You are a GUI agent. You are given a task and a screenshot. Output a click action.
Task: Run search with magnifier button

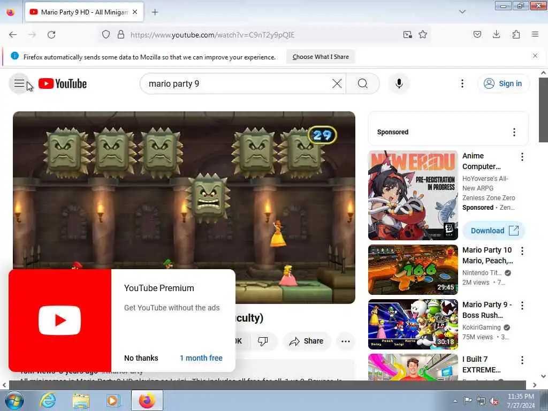(363, 83)
